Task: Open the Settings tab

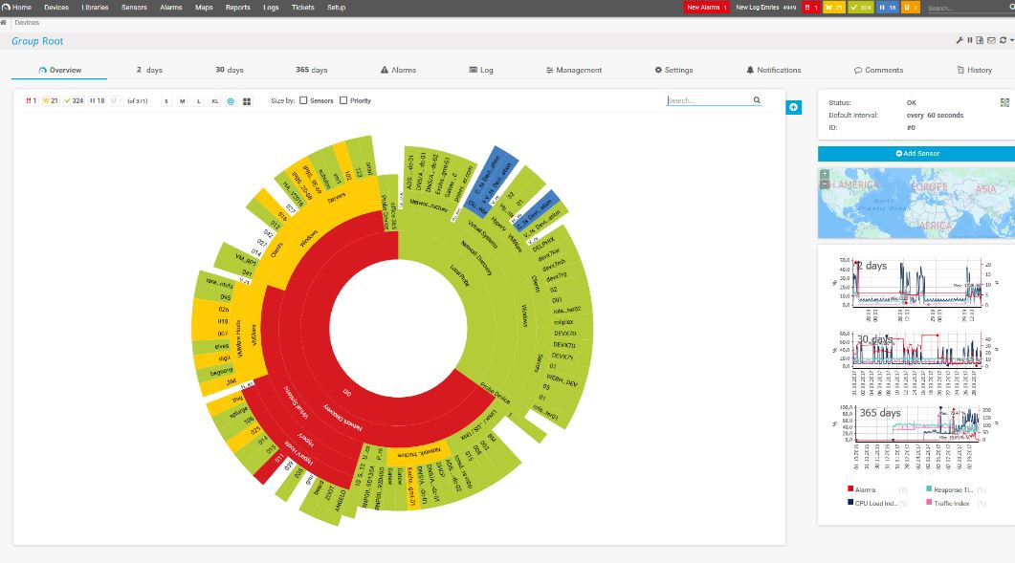Action: (x=673, y=70)
